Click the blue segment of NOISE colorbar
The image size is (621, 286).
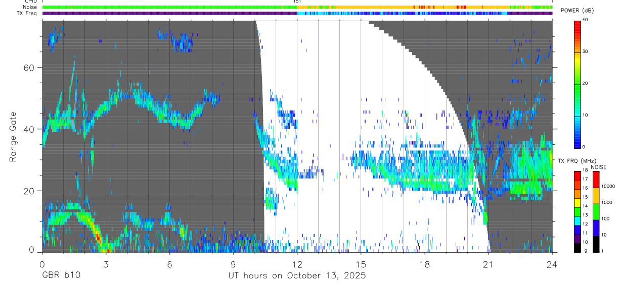596,228
